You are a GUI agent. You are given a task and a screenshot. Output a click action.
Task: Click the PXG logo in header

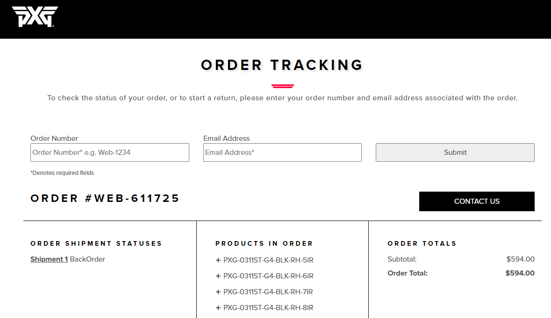click(x=35, y=17)
